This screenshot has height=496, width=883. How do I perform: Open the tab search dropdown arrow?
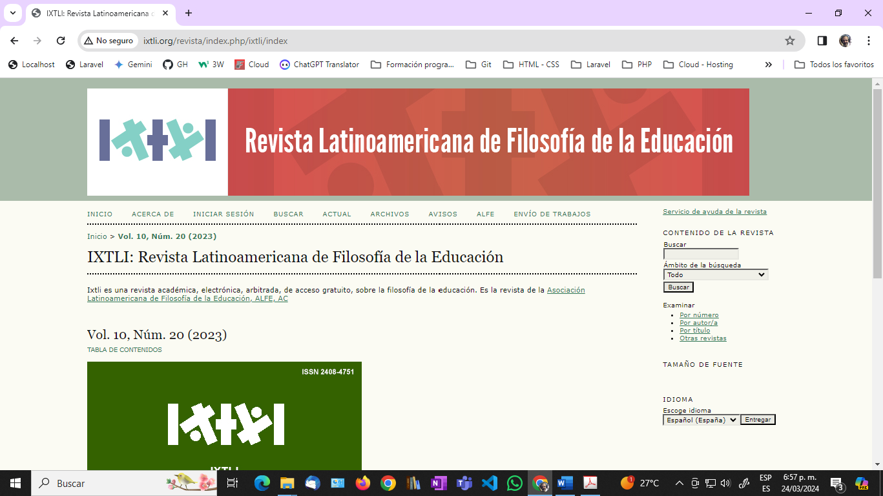point(12,13)
